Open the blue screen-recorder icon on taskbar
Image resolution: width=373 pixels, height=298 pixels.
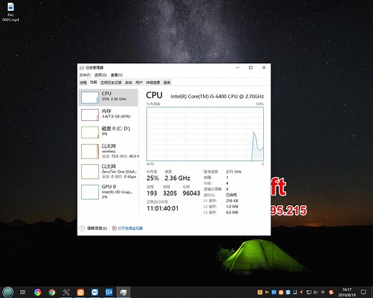[x=109, y=292]
